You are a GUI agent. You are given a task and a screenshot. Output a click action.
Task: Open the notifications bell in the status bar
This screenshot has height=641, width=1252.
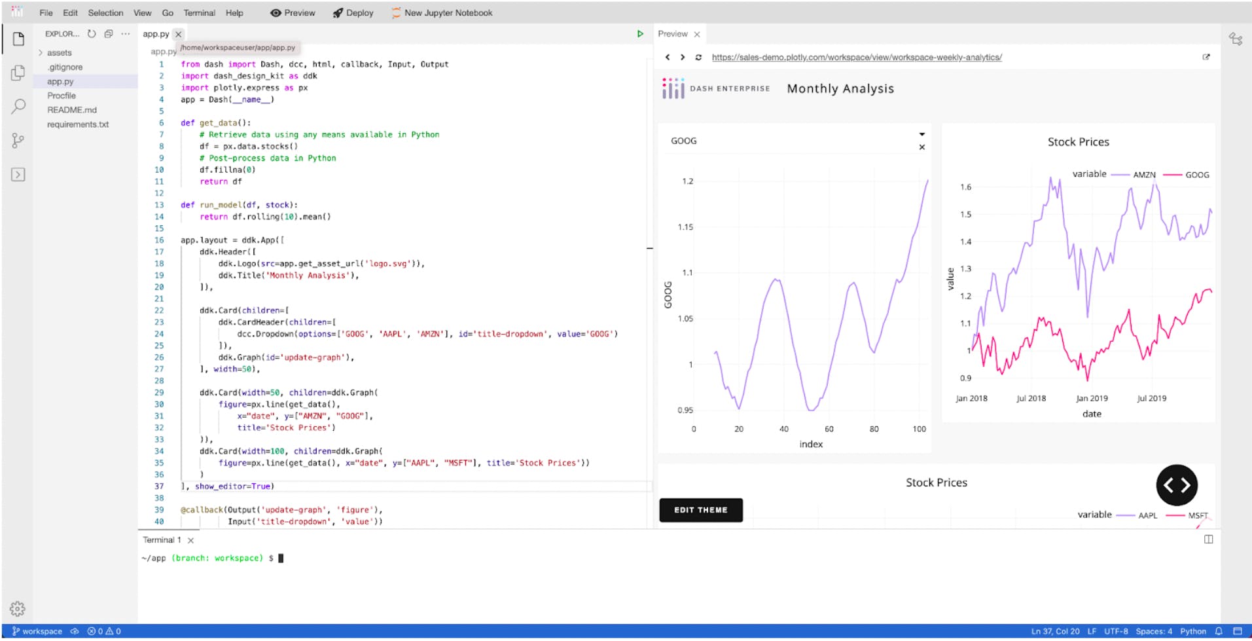pos(1217,631)
